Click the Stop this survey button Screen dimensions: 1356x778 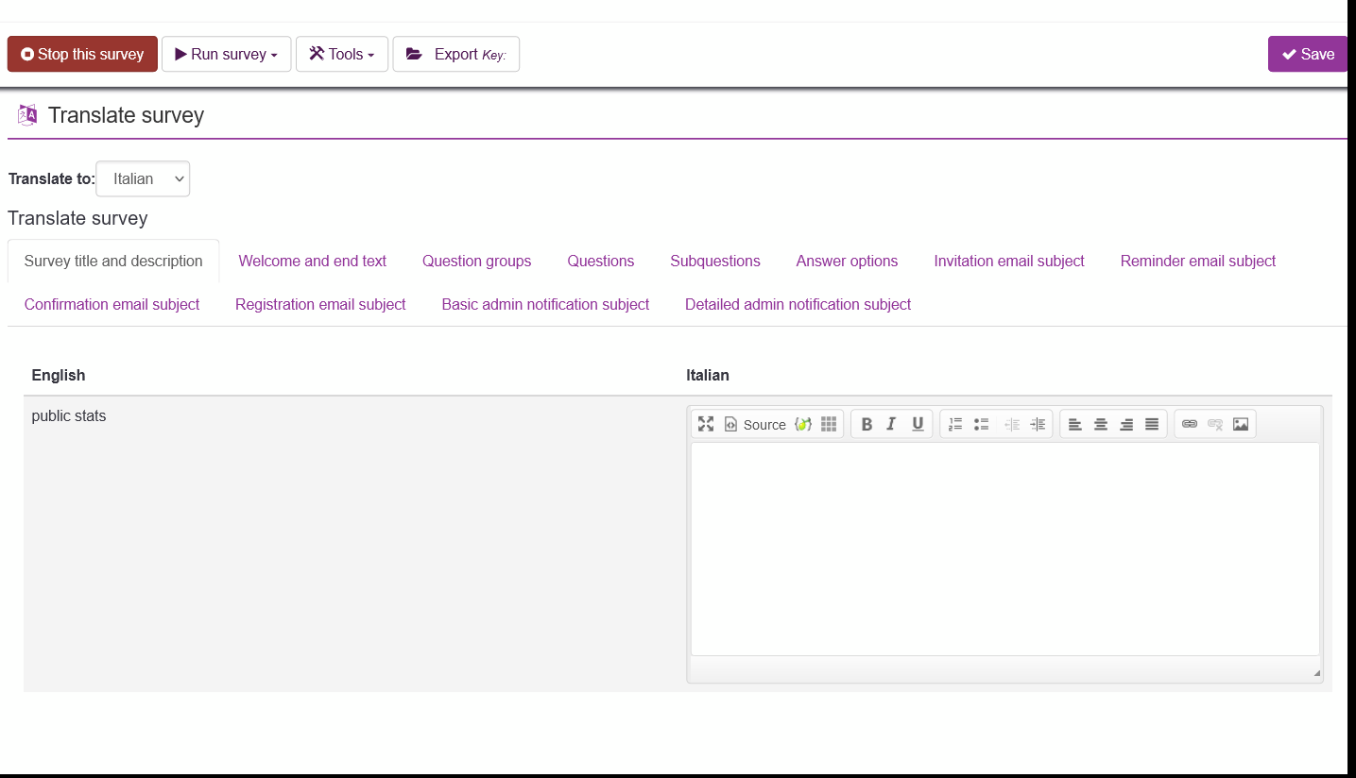(x=82, y=55)
